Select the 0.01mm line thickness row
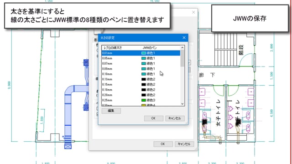The image size is (292, 164). pos(141,53)
